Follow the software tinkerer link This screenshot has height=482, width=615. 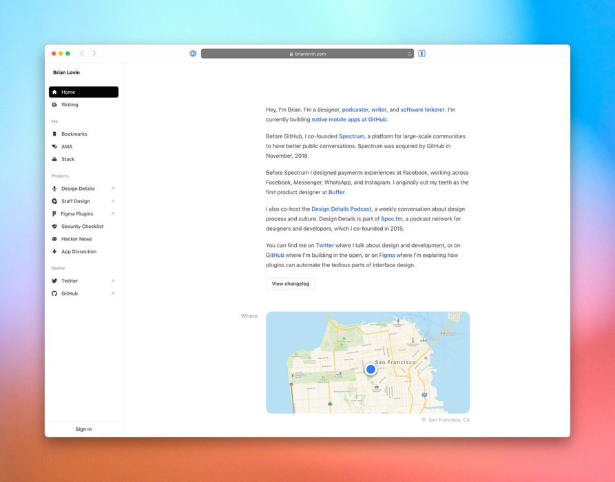pyautogui.click(x=422, y=109)
